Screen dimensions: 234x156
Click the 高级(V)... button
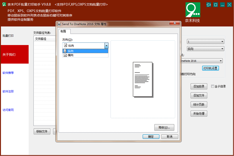(164, 128)
